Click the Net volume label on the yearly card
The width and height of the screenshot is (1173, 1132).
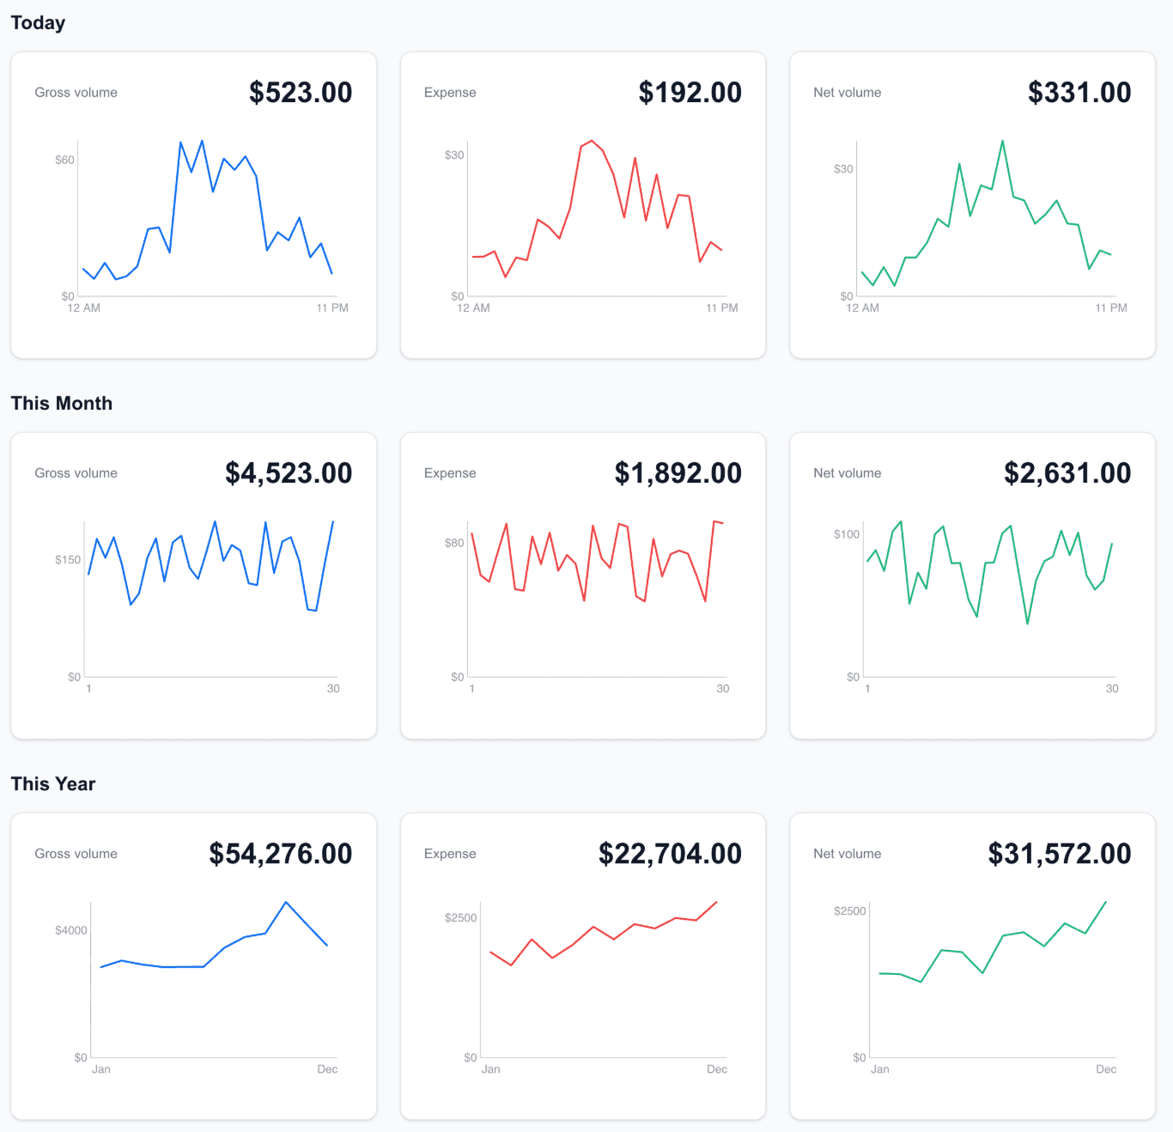click(x=848, y=854)
